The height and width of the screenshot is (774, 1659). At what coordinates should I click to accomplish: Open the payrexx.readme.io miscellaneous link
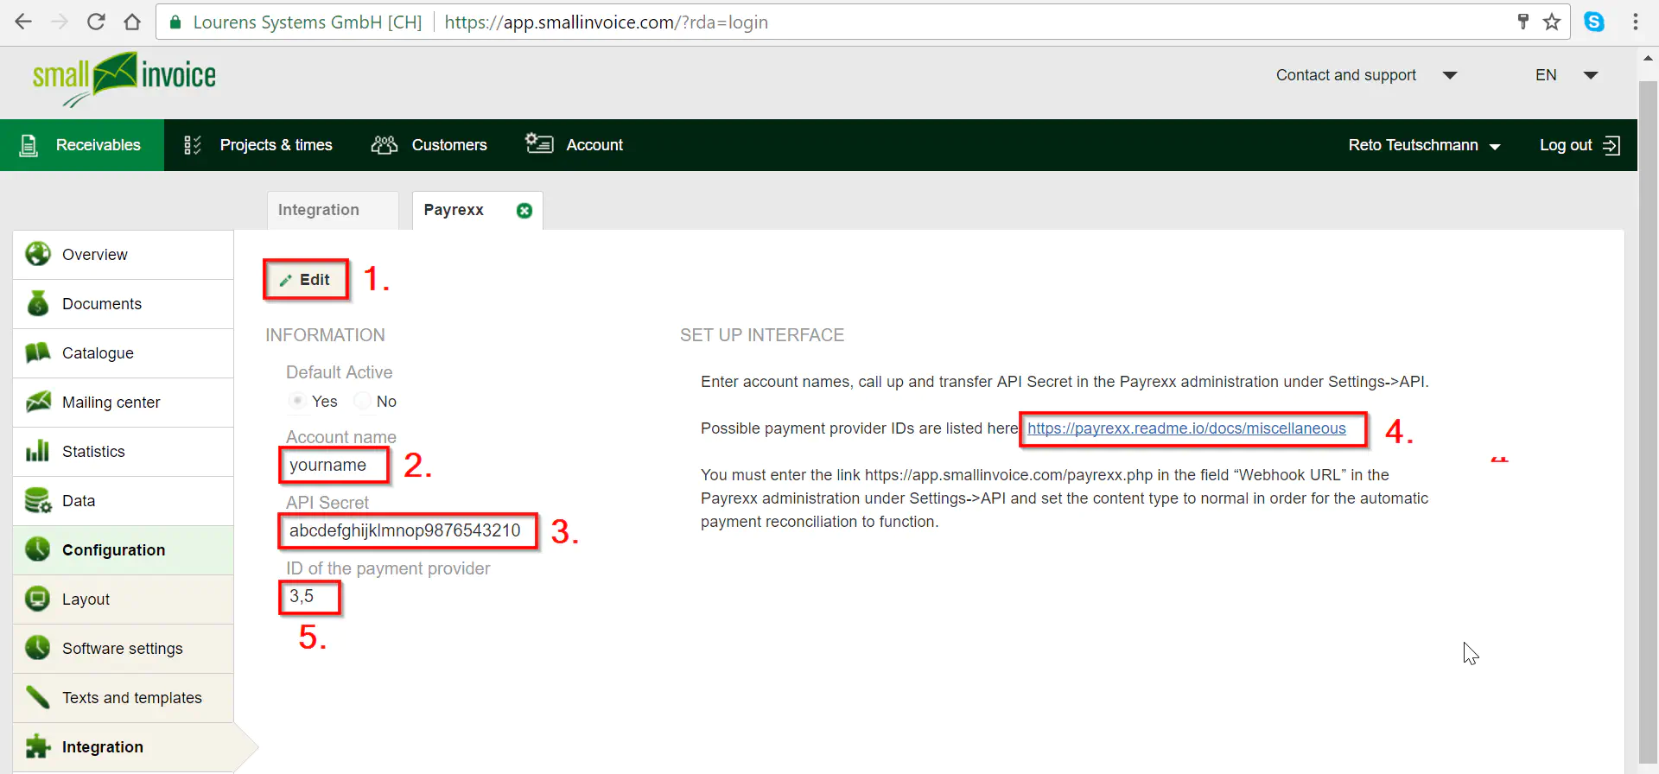[1185, 428]
